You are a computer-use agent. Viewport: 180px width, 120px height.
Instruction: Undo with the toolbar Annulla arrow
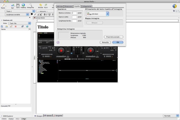click(40, 6)
